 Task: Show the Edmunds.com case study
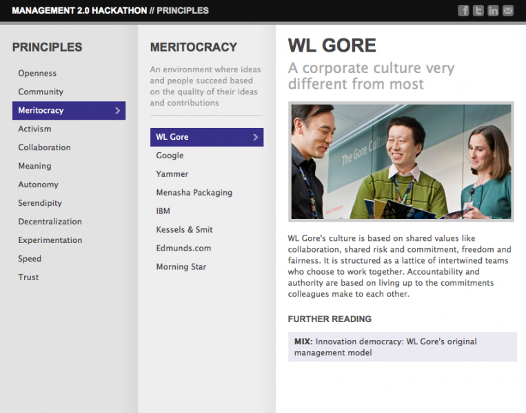183,248
